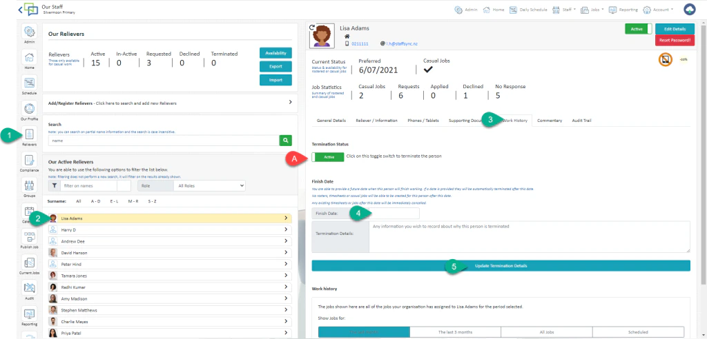Click the green search magnifier button
Screen dimensions: 707x339
(x=285, y=141)
